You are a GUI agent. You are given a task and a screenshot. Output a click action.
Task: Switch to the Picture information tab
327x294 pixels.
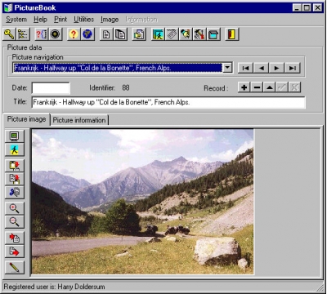click(79, 120)
